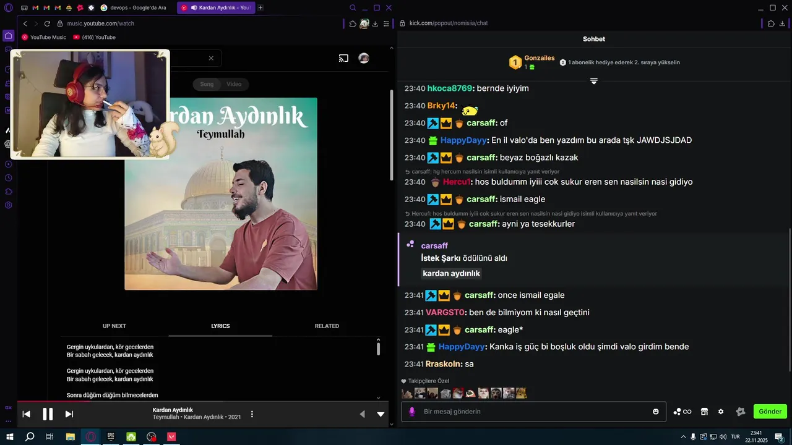Click the album art thumbnail

point(221,193)
